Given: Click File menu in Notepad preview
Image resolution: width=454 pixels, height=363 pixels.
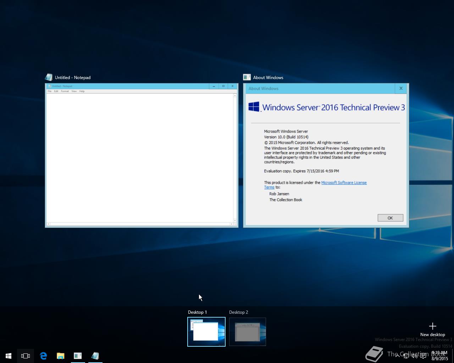Looking at the screenshot, I should (x=50, y=91).
